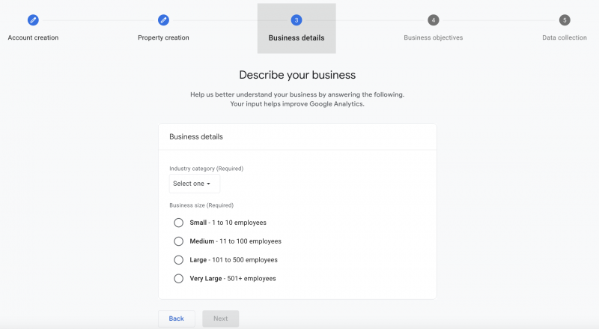Screen dimensions: 599x329
Task: Go to the Account creation step label
Action: [x=33, y=37]
